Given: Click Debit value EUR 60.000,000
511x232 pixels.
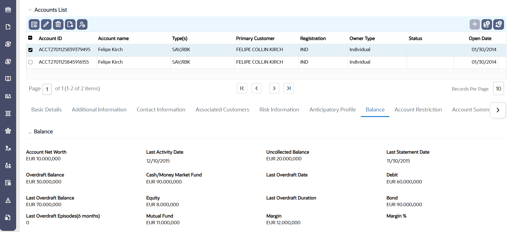Looking at the screenshot, I should coord(404,182).
